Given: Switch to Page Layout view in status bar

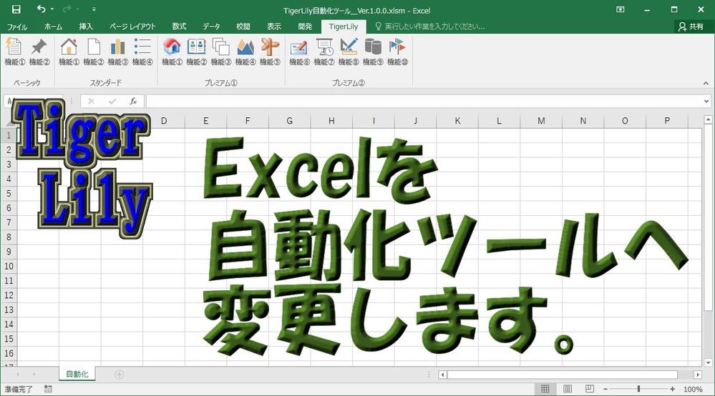Looking at the screenshot, I should pyautogui.click(x=568, y=389).
